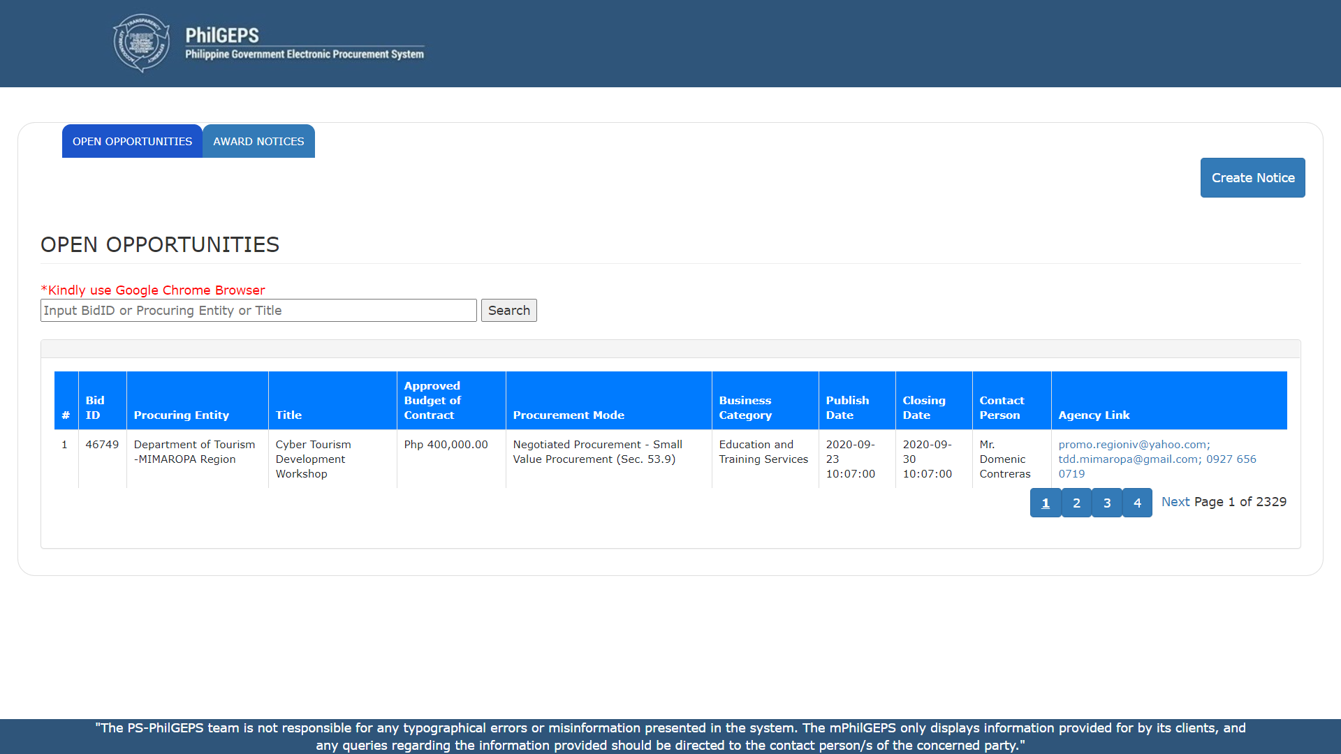Click the Closing Date column header

pos(934,400)
